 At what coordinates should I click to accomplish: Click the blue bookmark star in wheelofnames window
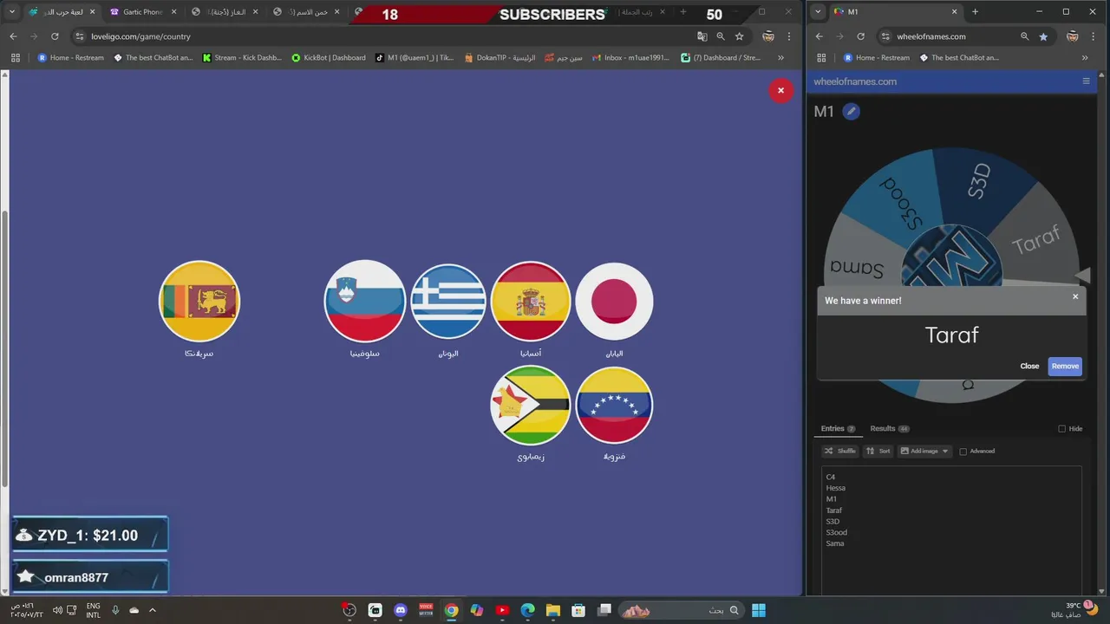(1043, 36)
